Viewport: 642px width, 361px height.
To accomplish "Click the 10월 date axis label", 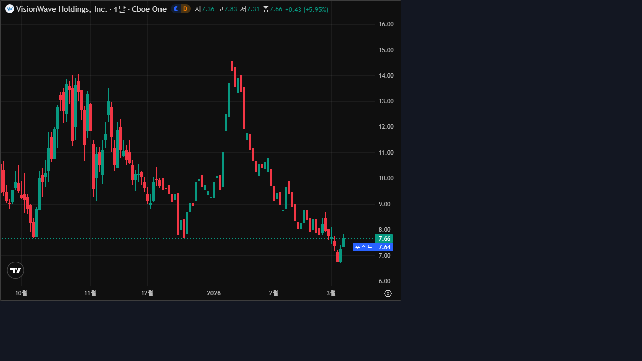I will coord(21,293).
